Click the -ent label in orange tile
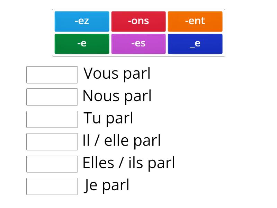This screenshot has height=208, width=277. [195, 21]
